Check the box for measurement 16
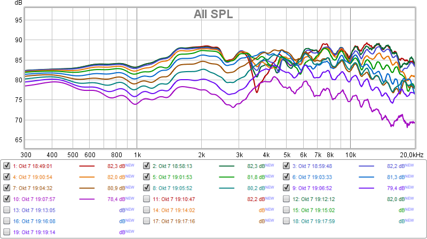The width and height of the screenshot is (427, 239). (7, 221)
